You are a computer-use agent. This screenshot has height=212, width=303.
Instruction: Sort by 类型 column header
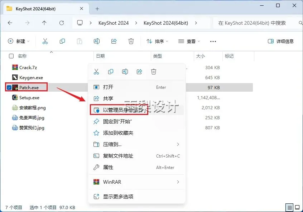(x=158, y=56)
